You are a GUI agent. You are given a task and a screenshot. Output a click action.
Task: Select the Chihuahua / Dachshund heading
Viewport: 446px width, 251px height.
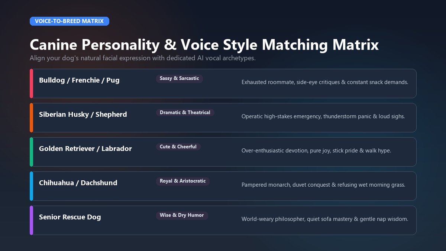tap(78, 183)
